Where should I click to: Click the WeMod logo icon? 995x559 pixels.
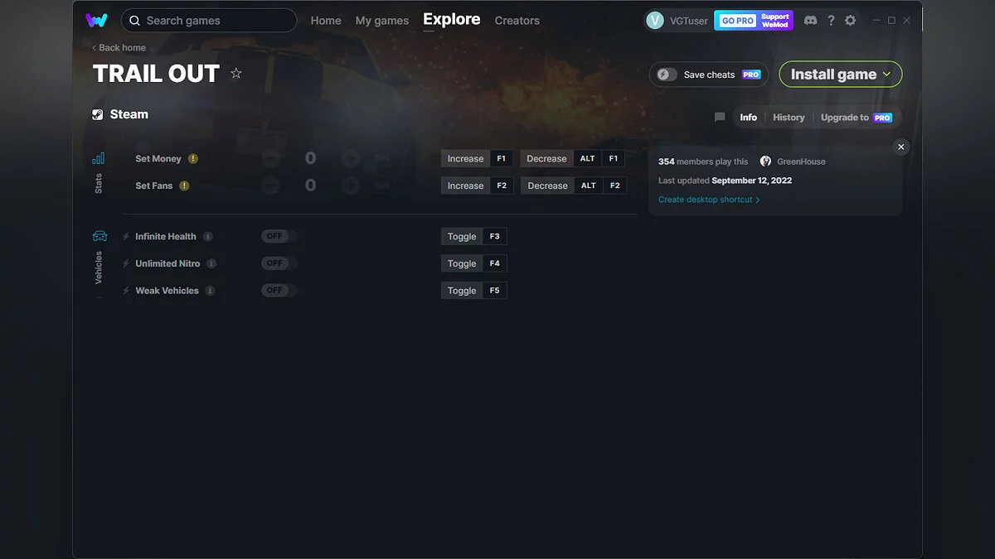(96, 21)
